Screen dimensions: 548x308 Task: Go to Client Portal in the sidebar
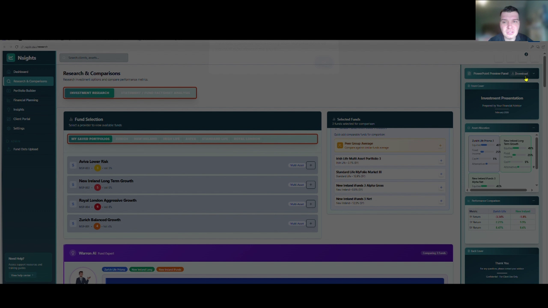pyautogui.click(x=21, y=119)
